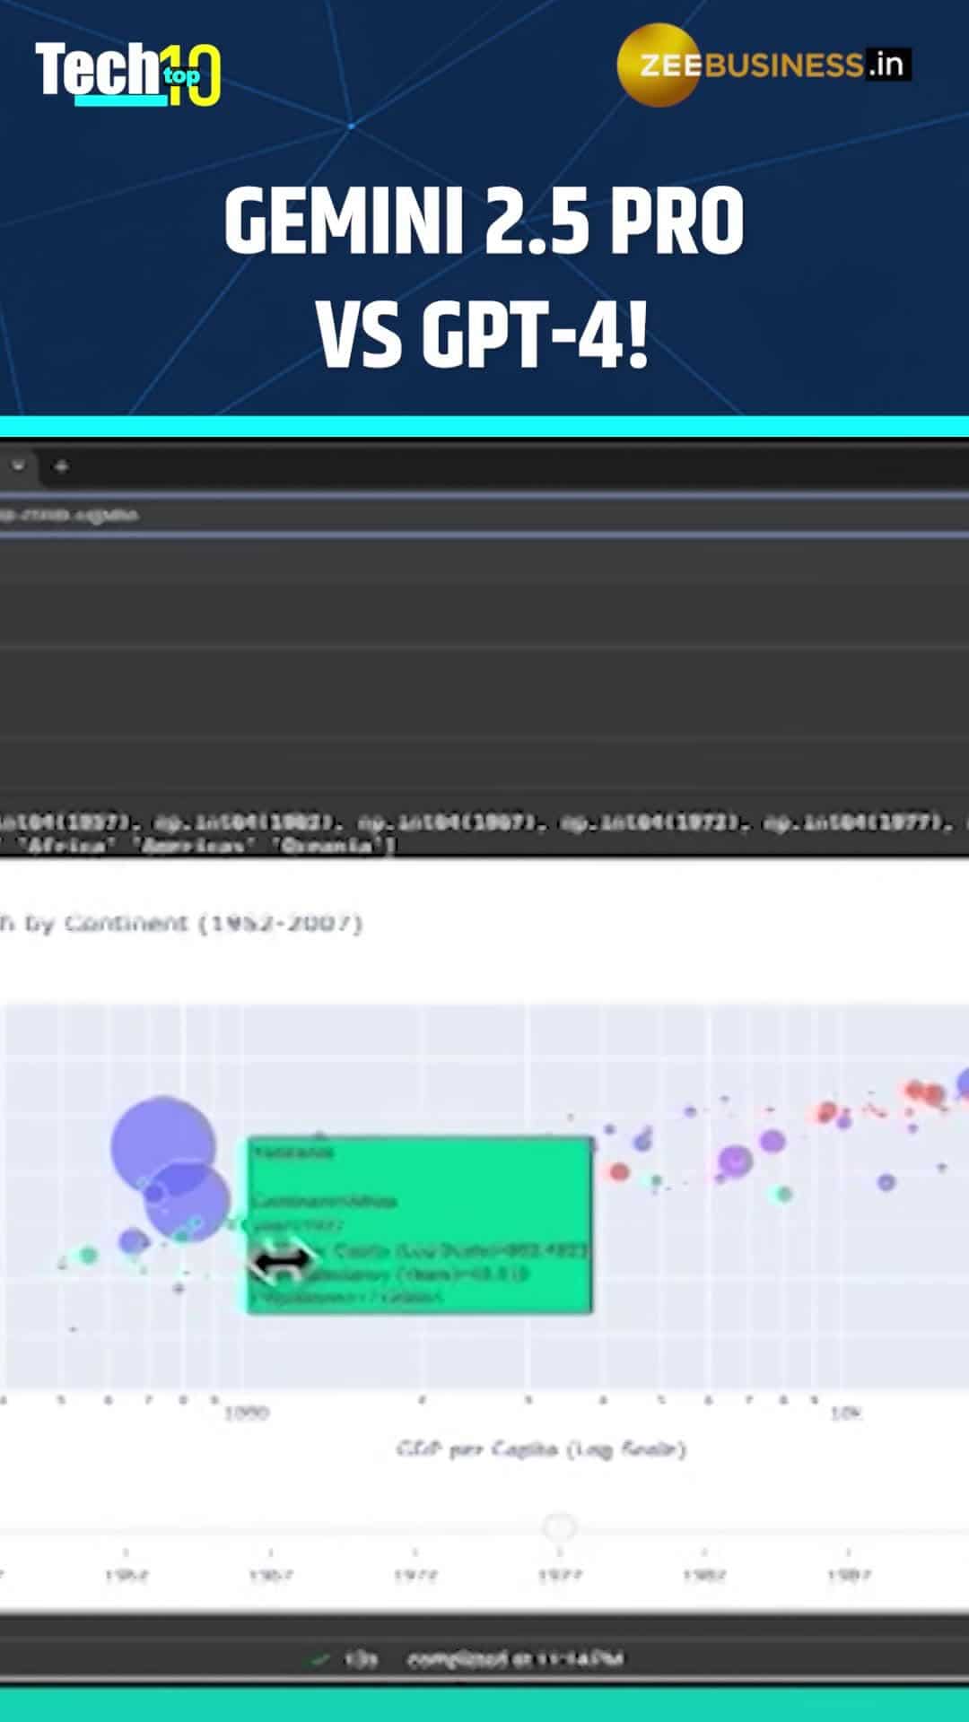Click the Tech top 10 logo
Image resolution: width=969 pixels, height=1722 pixels.
tap(128, 73)
